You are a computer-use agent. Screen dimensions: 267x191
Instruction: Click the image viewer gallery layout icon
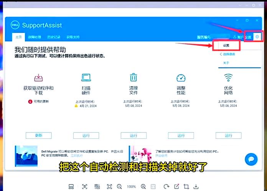pyautogui.click(x=71, y=186)
